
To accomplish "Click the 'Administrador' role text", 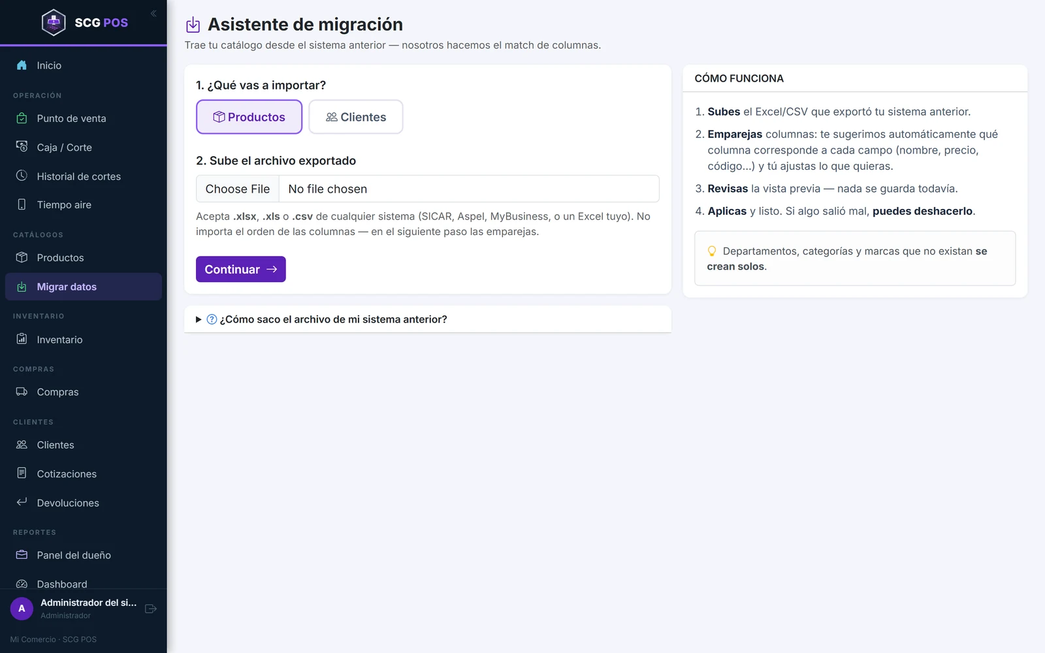I will [65, 616].
